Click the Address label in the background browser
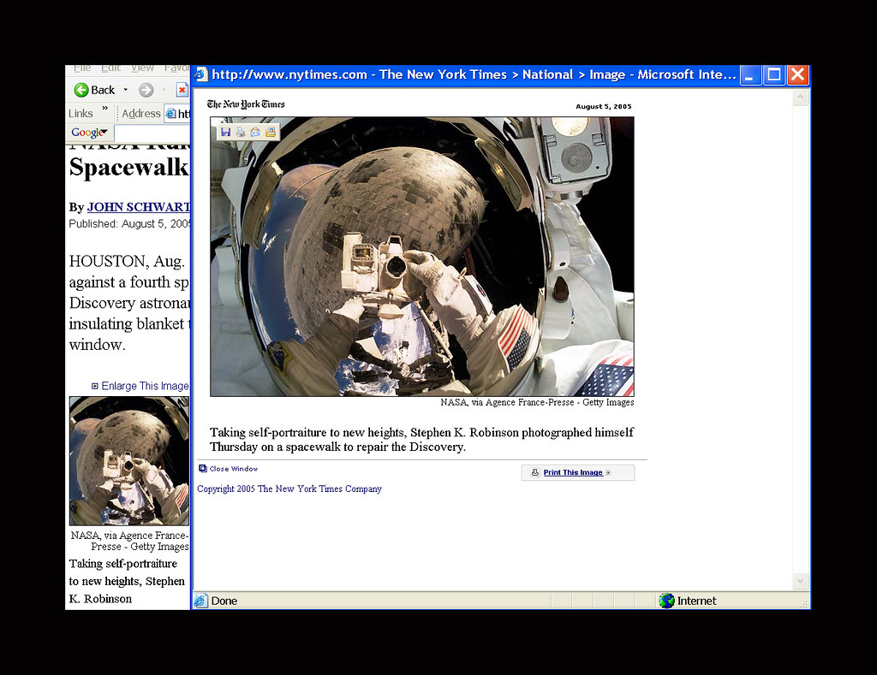Image resolution: width=877 pixels, height=675 pixels. [x=141, y=114]
